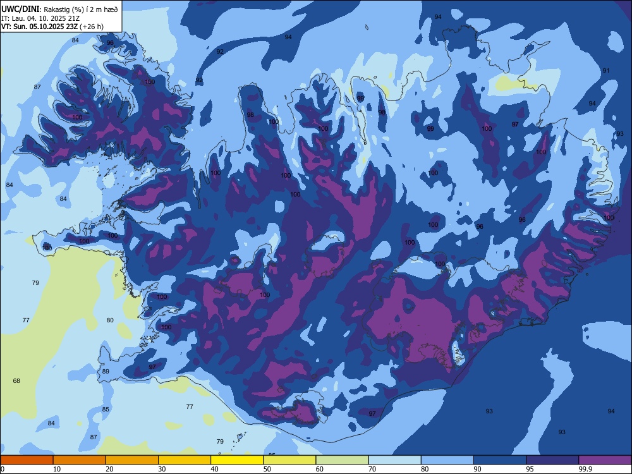Click the "VT: Sun. 05.10.2025 23Z" valid time
The width and height of the screenshot is (632, 474).
(x=39, y=27)
